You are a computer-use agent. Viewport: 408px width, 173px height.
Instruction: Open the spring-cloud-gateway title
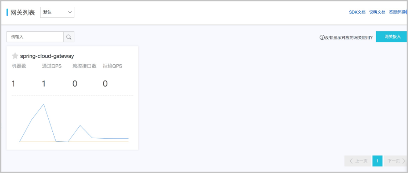47,56
